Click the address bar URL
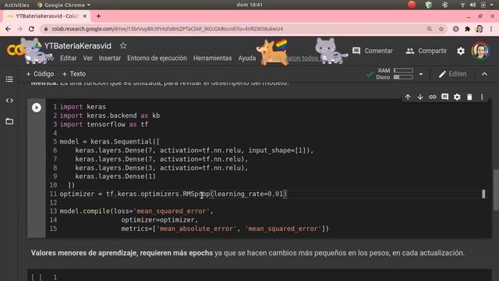Image resolution: width=499 pixels, height=281 pixels. [x=168, y=29]
